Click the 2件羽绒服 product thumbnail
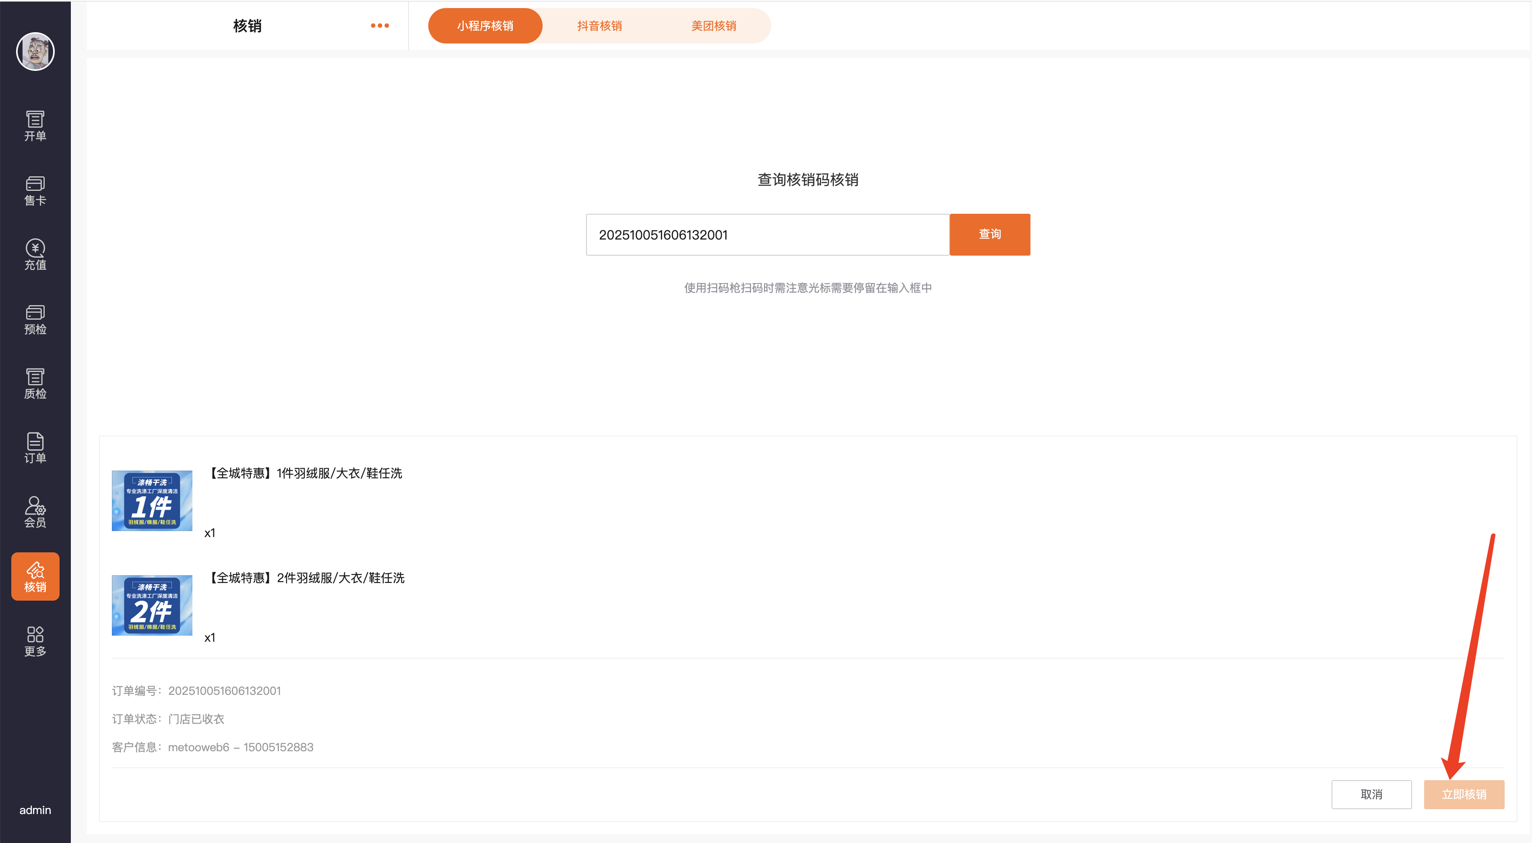Image resolution: width=1532 pixels, height=843 pixels. (152, 605)
